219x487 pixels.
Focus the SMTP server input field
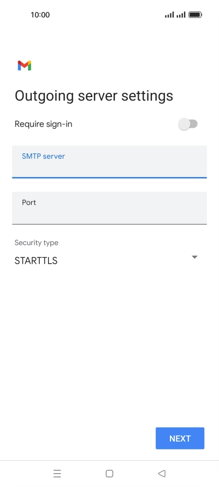click(x=109, y=162)
